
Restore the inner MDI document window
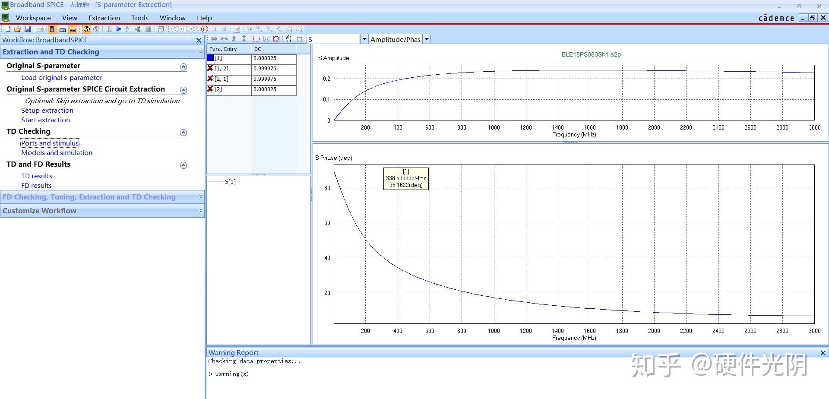click(x=813, y=18)
